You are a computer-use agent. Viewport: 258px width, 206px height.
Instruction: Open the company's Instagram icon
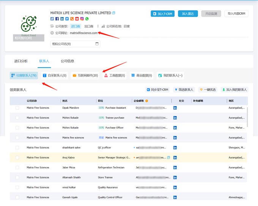point(82,19)
